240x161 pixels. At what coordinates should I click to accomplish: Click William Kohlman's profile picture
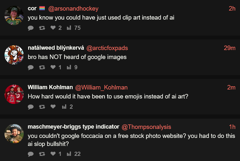(x=14, y=94)
